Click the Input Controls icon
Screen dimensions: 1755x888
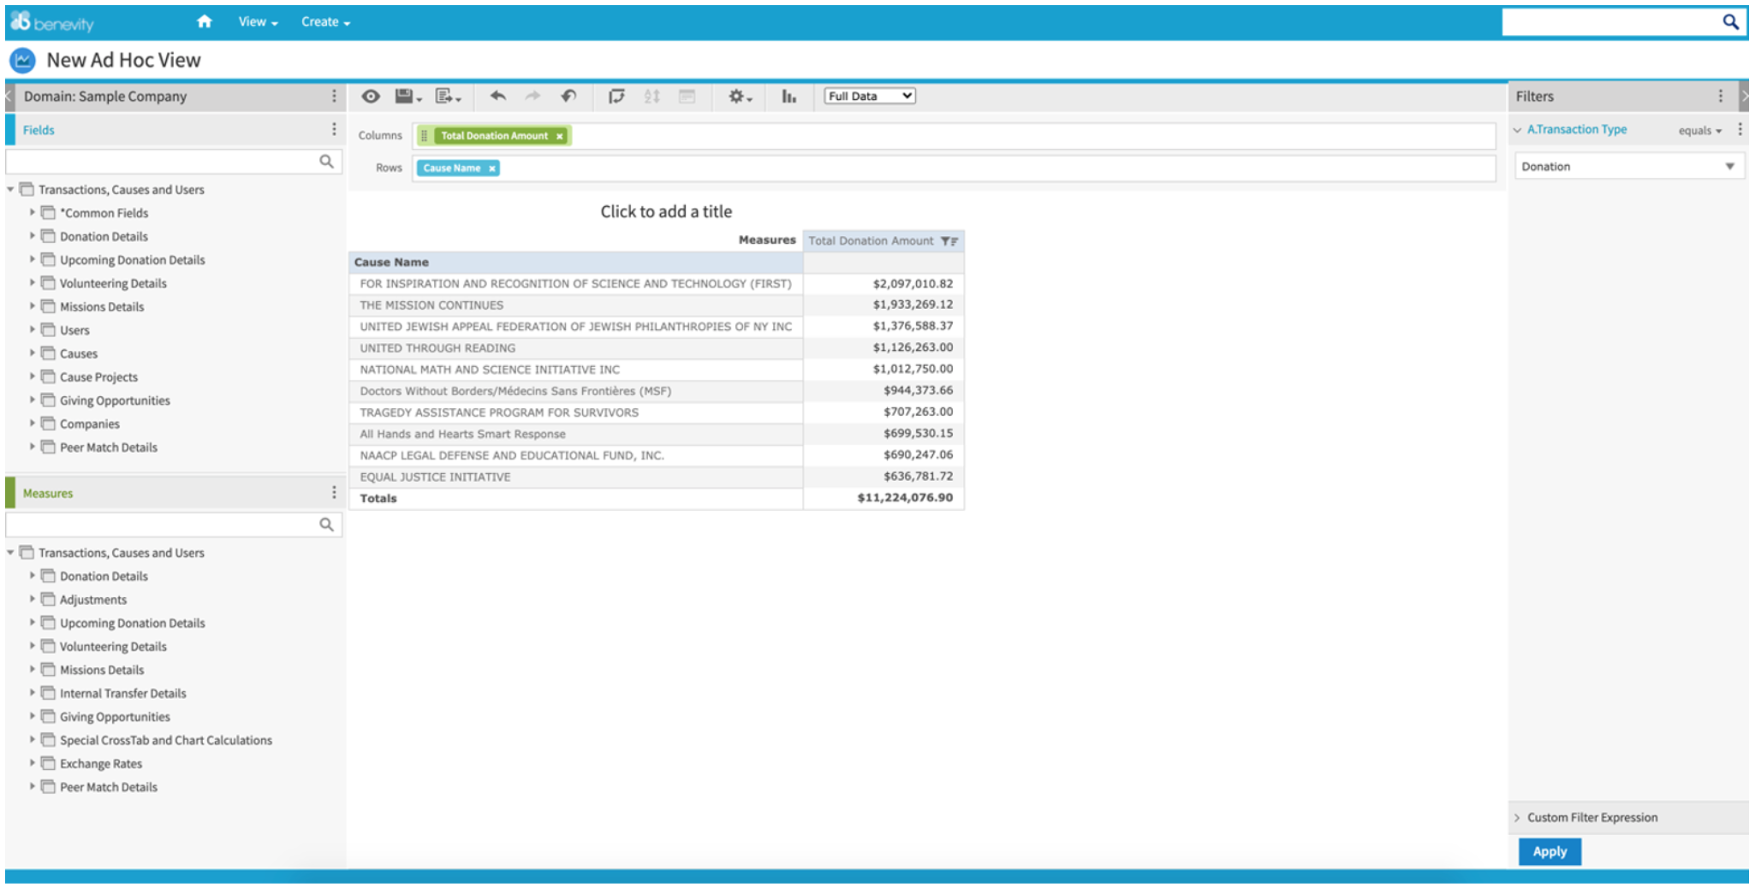(687, 97)
